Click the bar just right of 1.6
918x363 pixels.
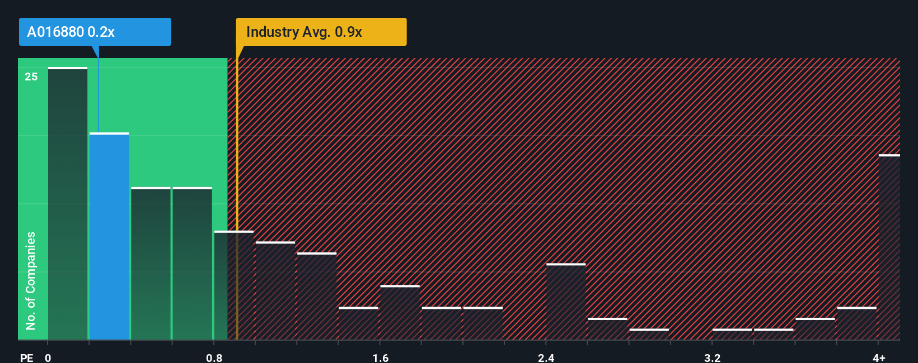coord(400,313)
